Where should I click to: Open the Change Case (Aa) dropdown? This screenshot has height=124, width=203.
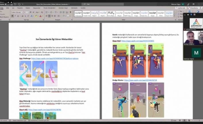click(37, 12)
